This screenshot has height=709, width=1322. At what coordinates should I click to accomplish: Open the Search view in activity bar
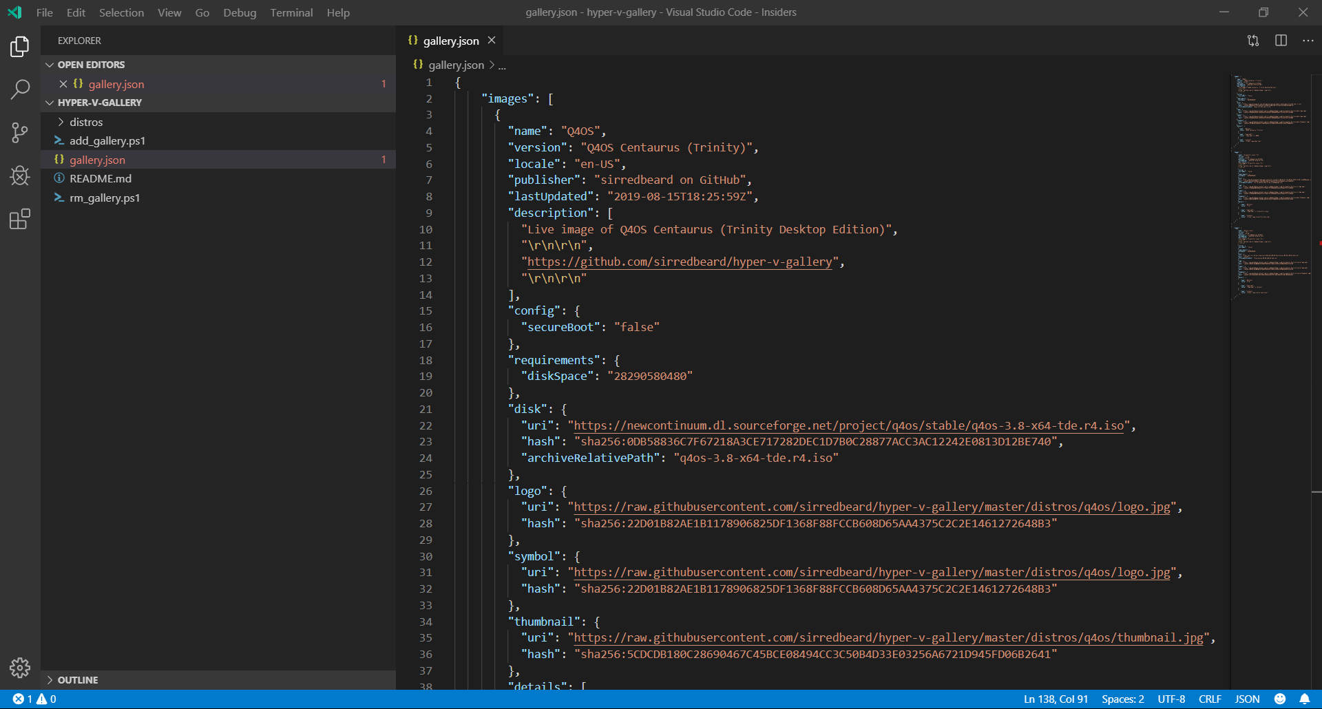point(20,89)
